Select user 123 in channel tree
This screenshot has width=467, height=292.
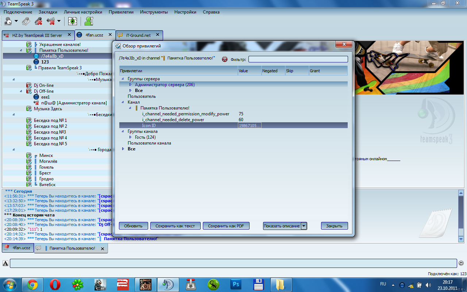click(45, 62)
